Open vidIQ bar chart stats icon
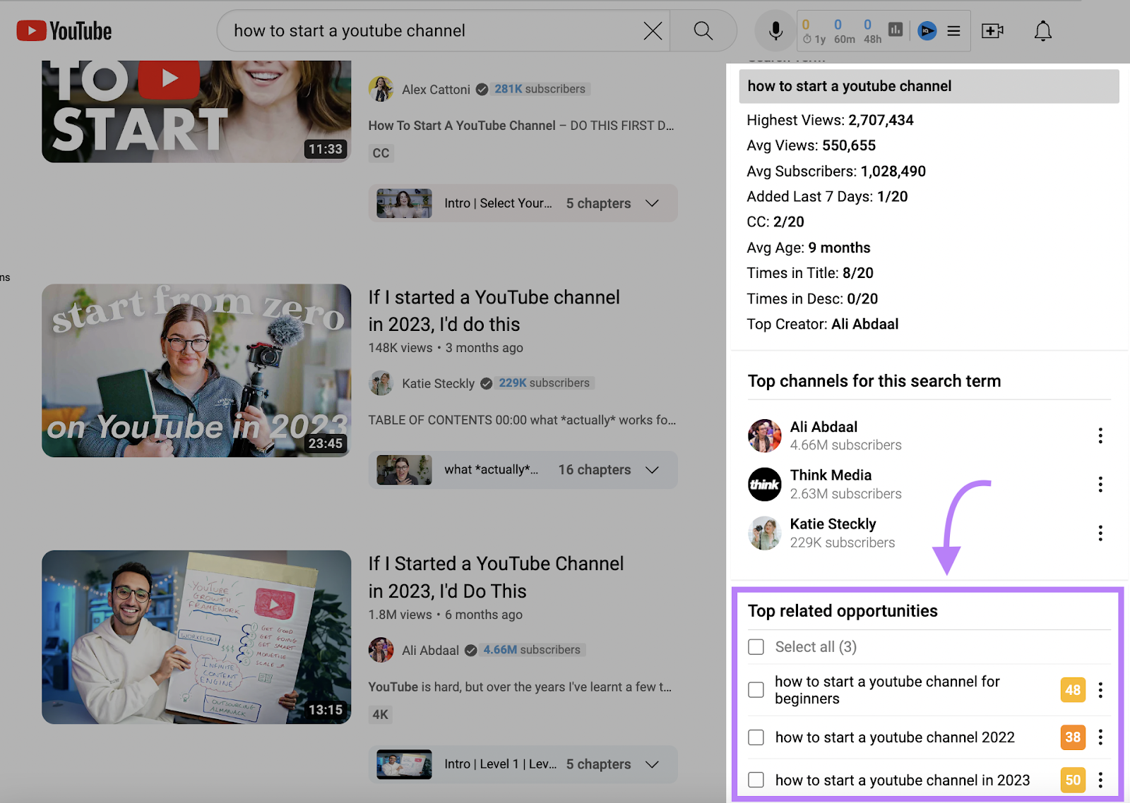 (x=896, y=30)
